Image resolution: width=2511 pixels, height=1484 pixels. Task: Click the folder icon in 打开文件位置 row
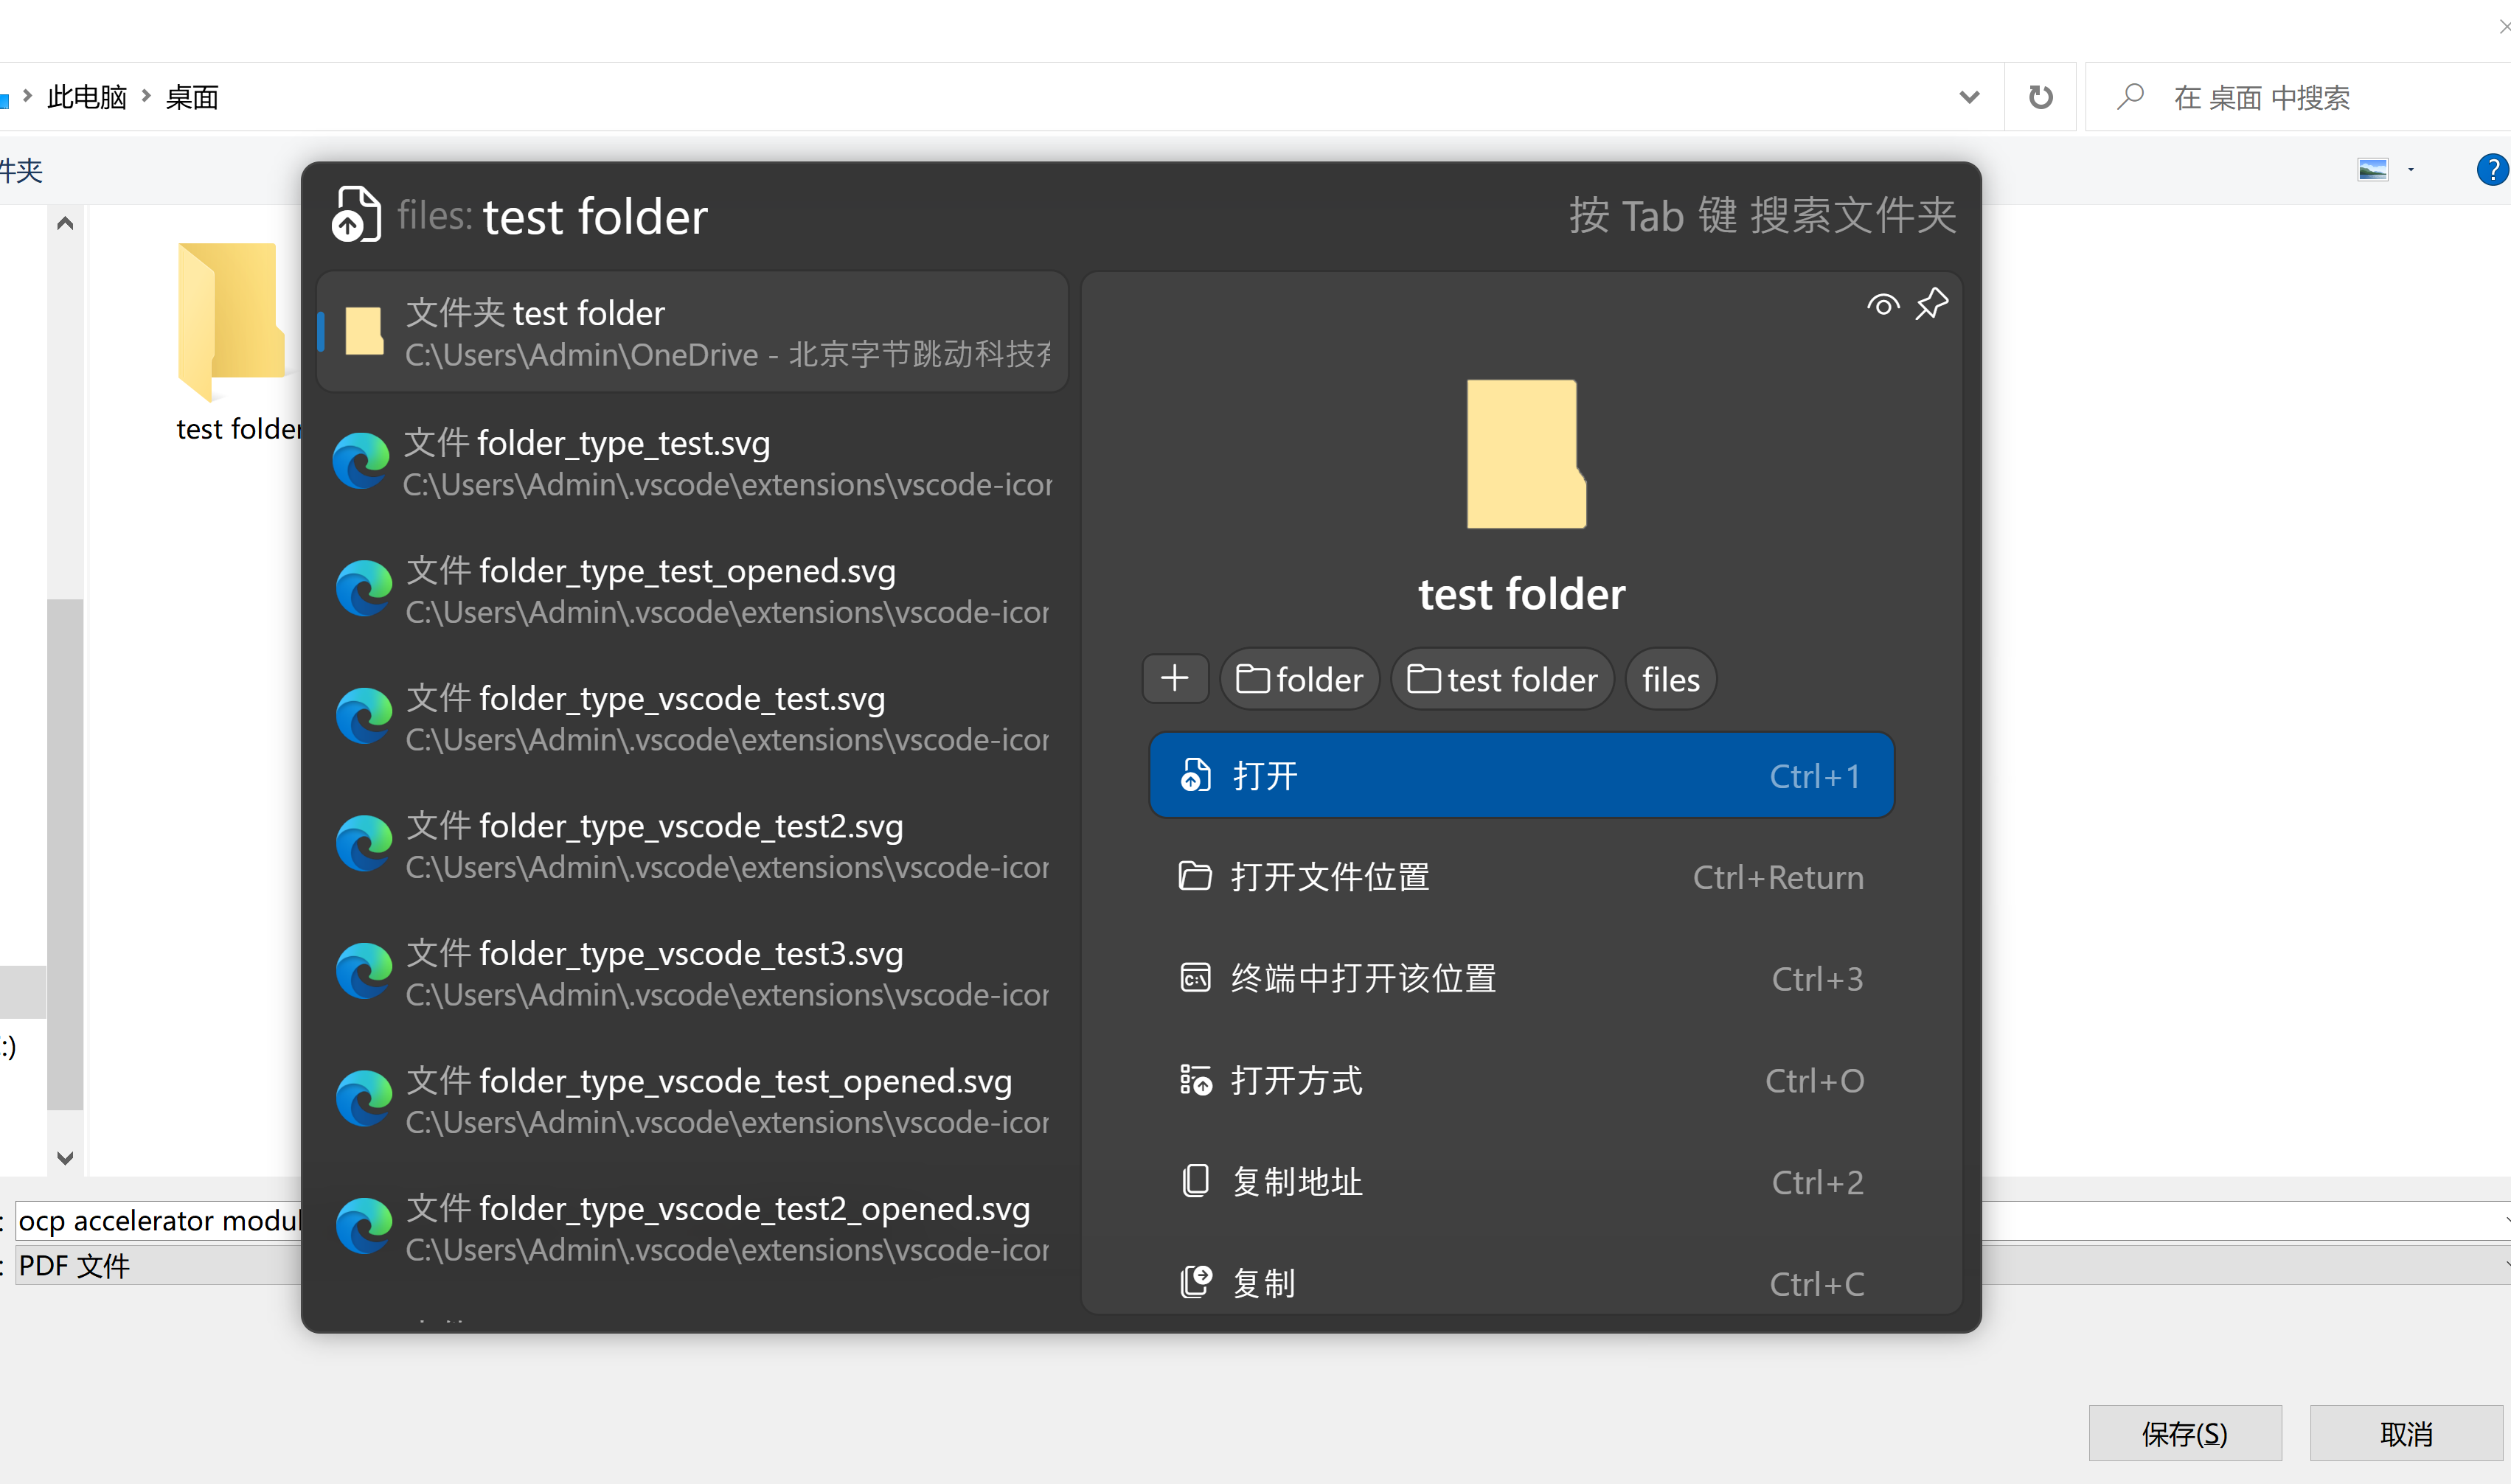point(1195,876)
